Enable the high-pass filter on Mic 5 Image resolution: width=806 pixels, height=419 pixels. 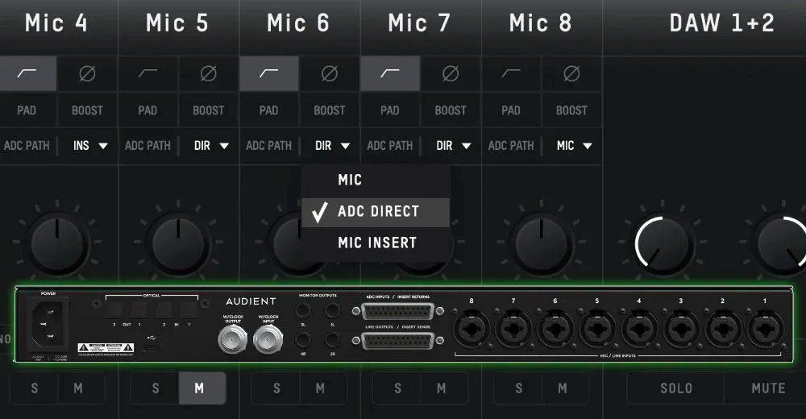click(x=148, y=73)
